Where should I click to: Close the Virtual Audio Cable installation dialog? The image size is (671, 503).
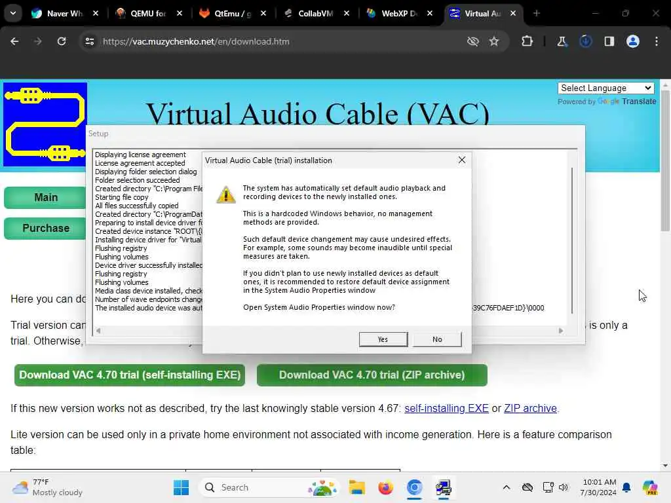[462, 160]
